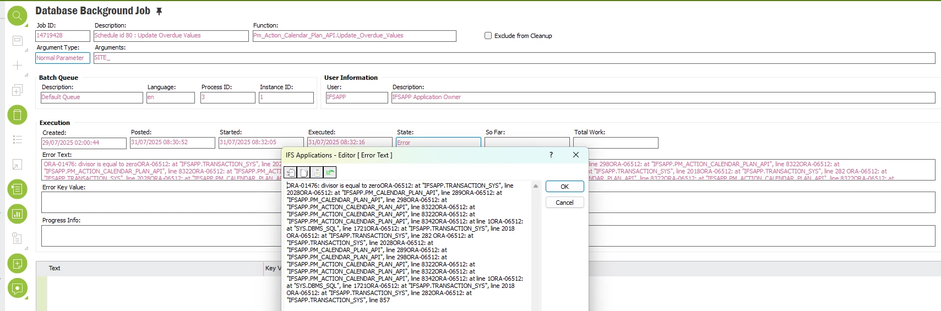Screen dimensions: 941x311
Task: Click the Function field
Action: click(354, 36)
